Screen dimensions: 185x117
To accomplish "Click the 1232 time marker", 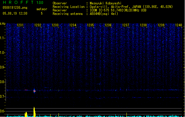I will click(x=38, y=25).
